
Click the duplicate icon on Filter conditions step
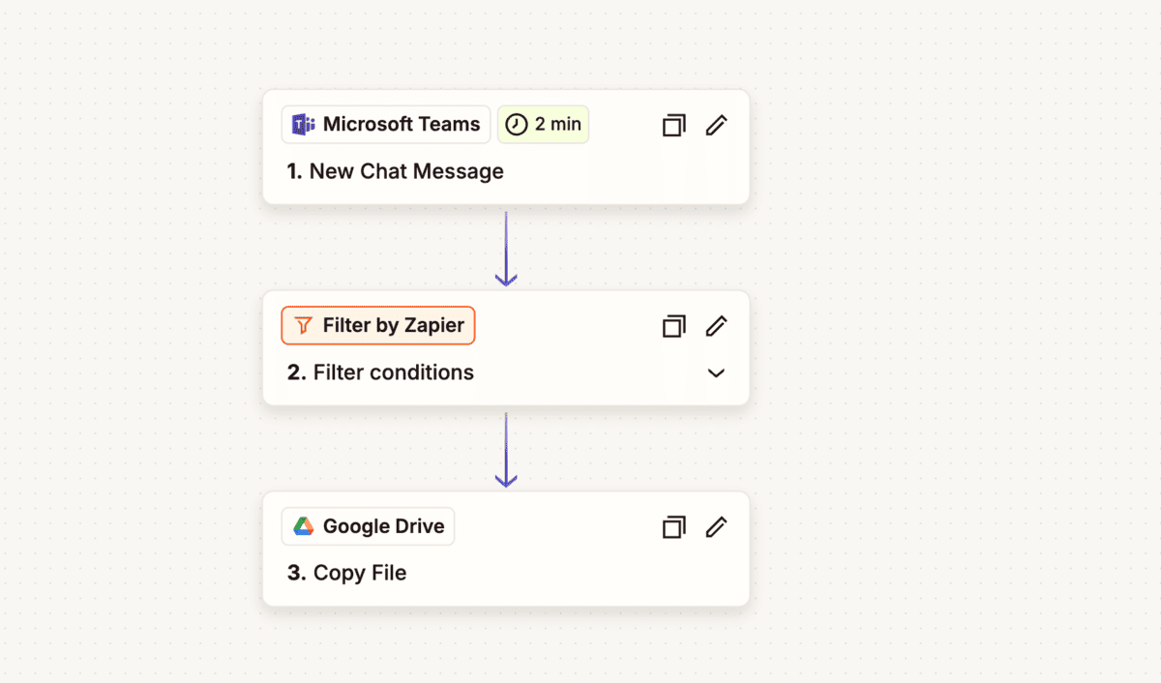pyautogui.click(x=673, y=326)
